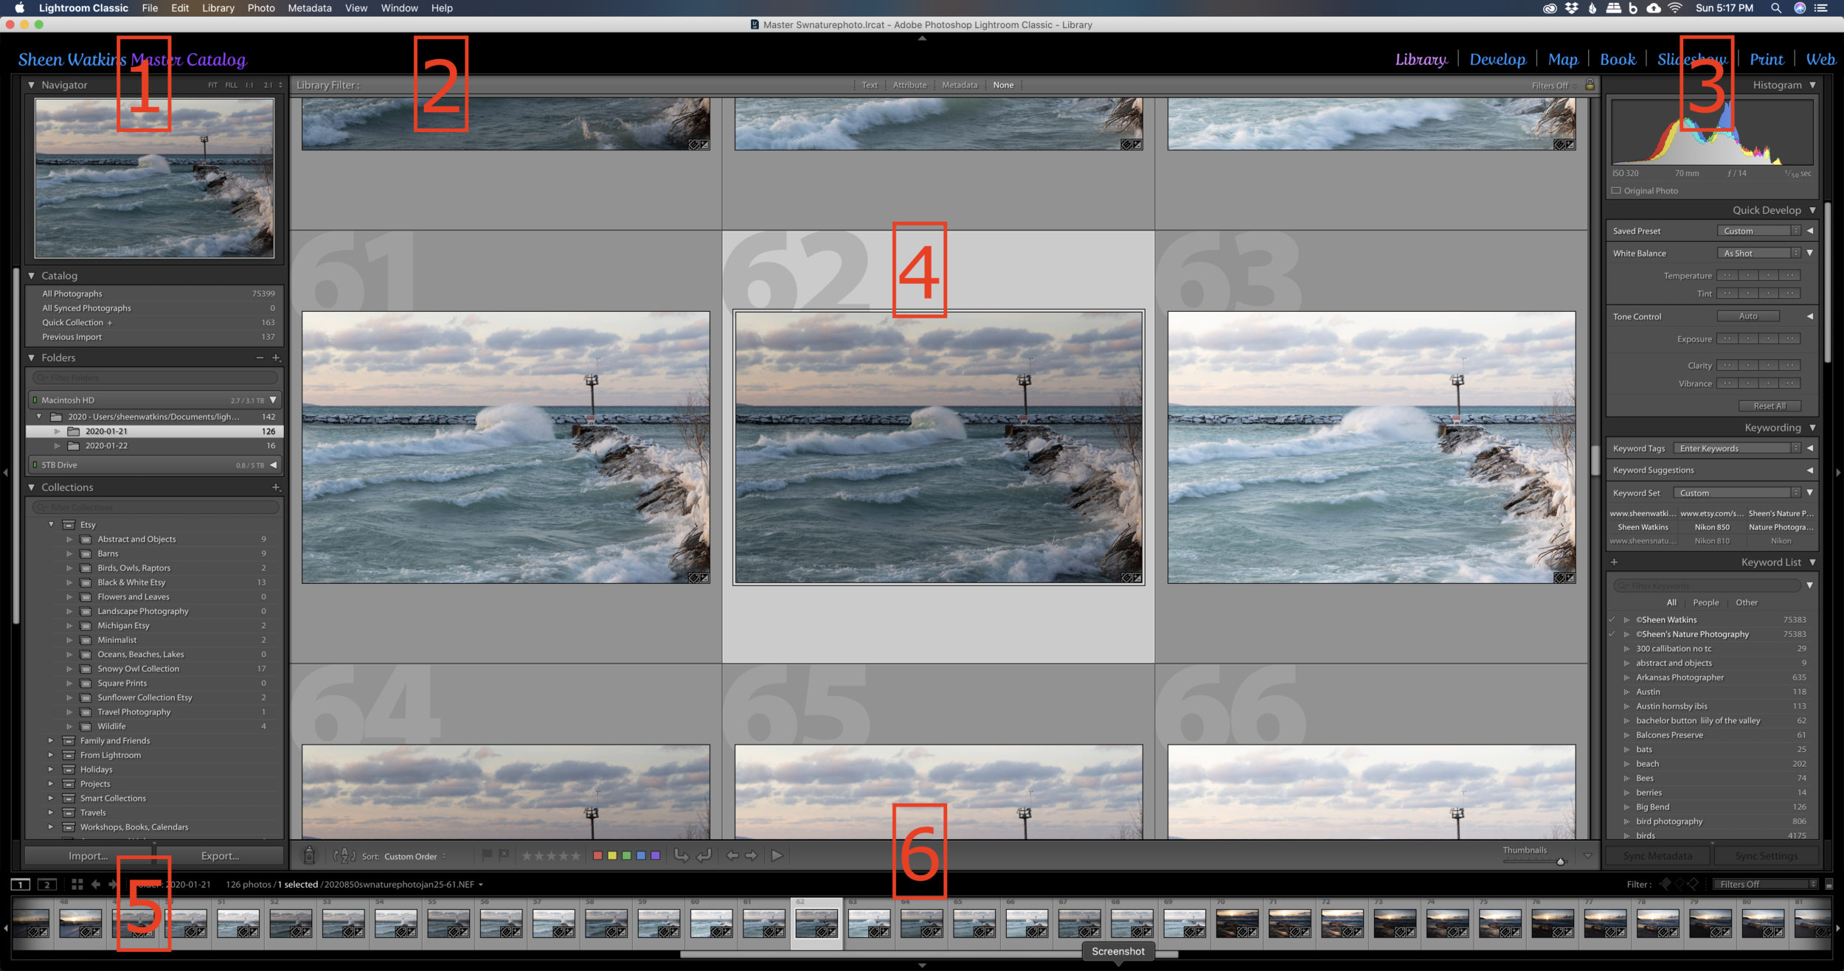Apply red color label swatch
Viewport: 1844px width, 971px height.
click(597, 855)
